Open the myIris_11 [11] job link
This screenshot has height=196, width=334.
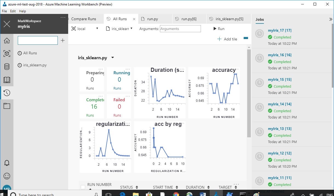280,178
